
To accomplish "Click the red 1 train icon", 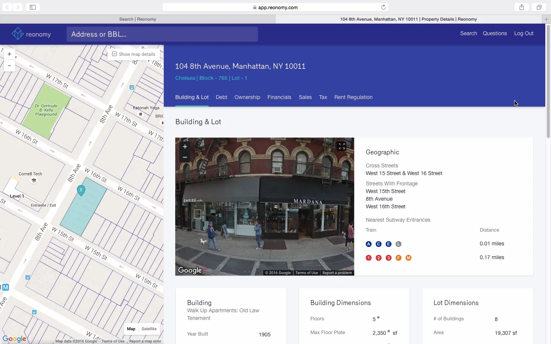I will coord(368,258).
